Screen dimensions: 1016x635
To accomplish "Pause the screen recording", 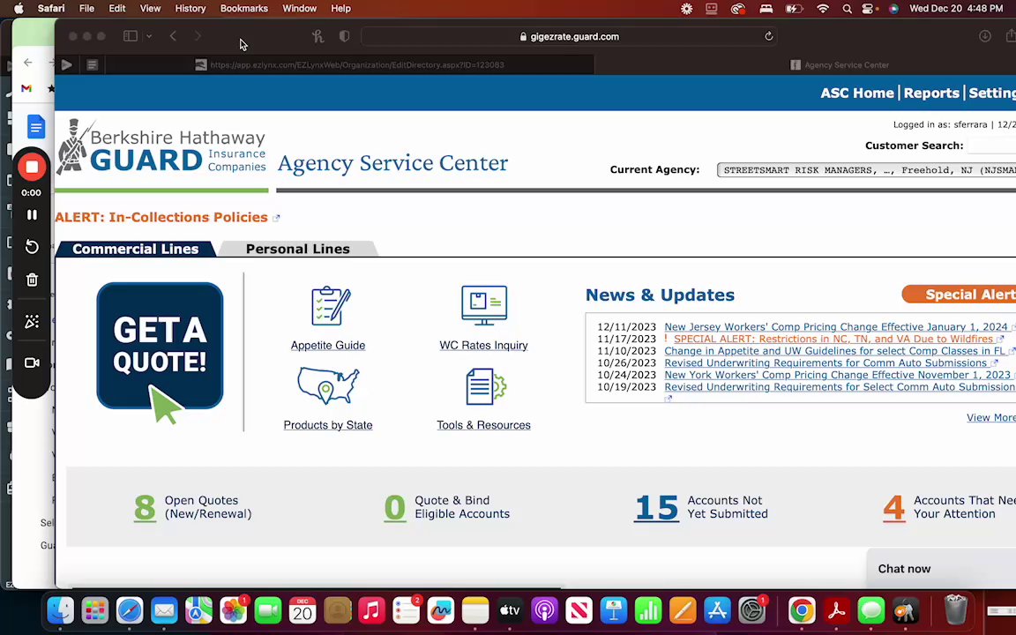I will click(32, 214).
